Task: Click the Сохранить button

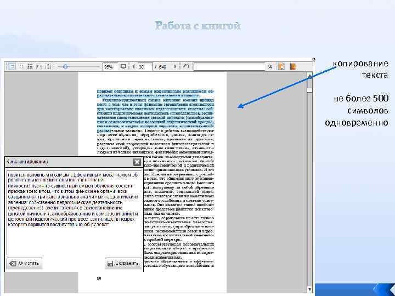Action: 123,263
